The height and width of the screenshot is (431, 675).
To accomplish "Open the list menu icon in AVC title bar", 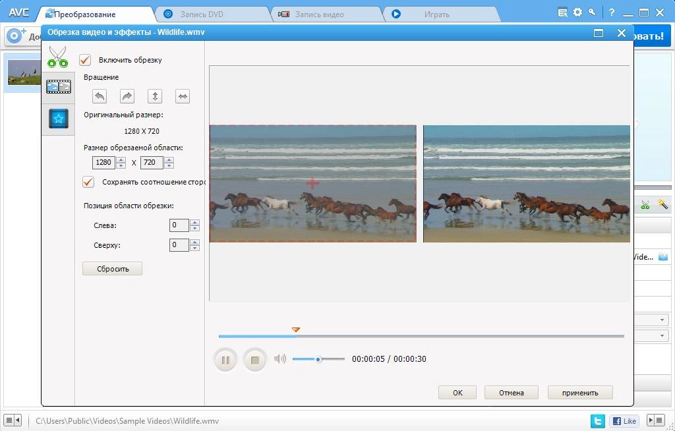I will [x=562, y=13].
